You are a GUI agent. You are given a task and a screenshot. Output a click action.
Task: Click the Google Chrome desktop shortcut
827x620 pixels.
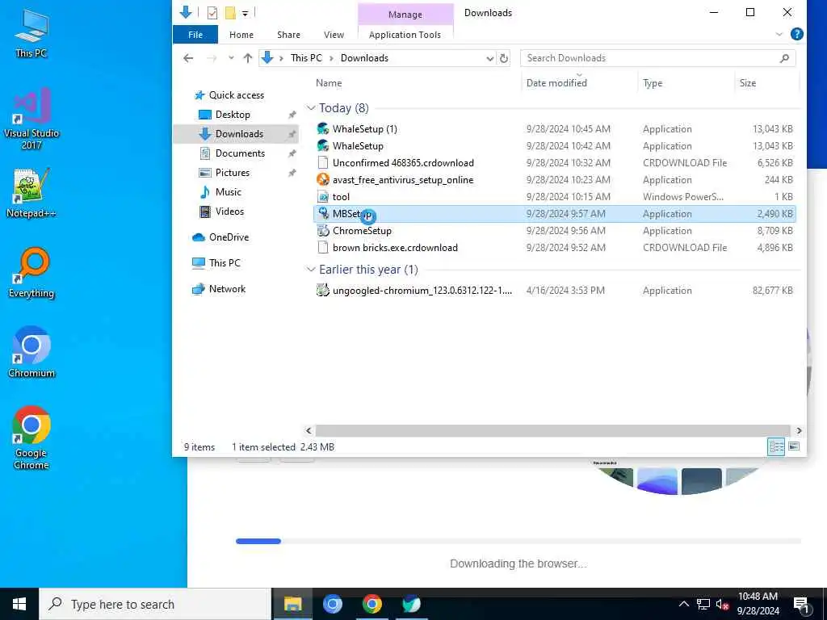pyautogui.click(x=31, y=438)
